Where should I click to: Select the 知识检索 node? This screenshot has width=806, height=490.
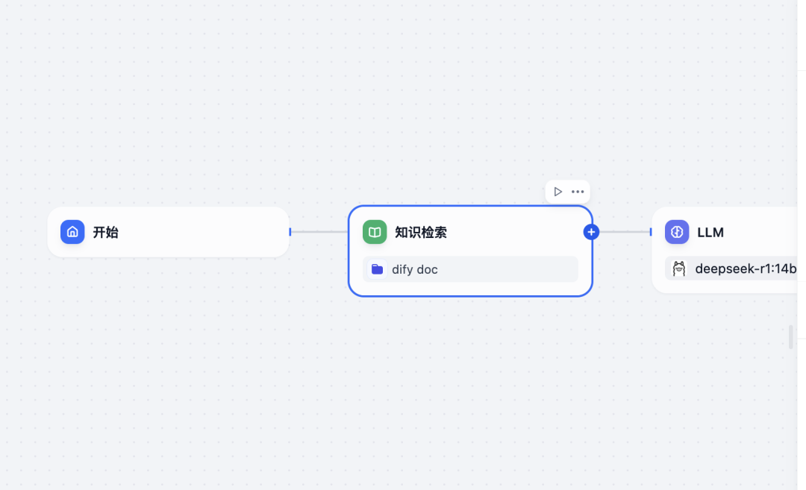(x=470, y=250)
